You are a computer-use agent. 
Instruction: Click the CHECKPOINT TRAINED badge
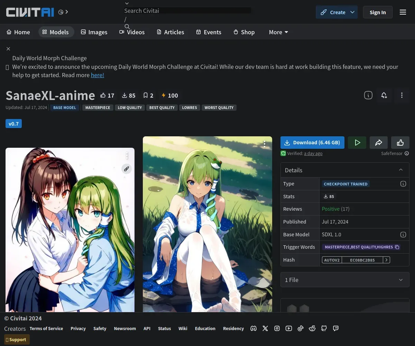pos(345,184)
